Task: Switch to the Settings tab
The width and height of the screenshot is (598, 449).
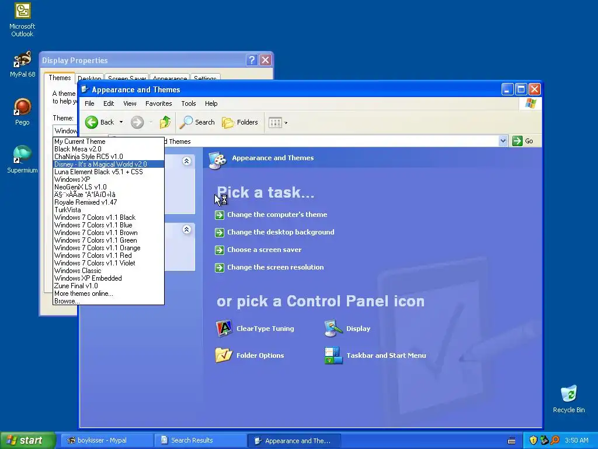Action: (x=205, y=78)
